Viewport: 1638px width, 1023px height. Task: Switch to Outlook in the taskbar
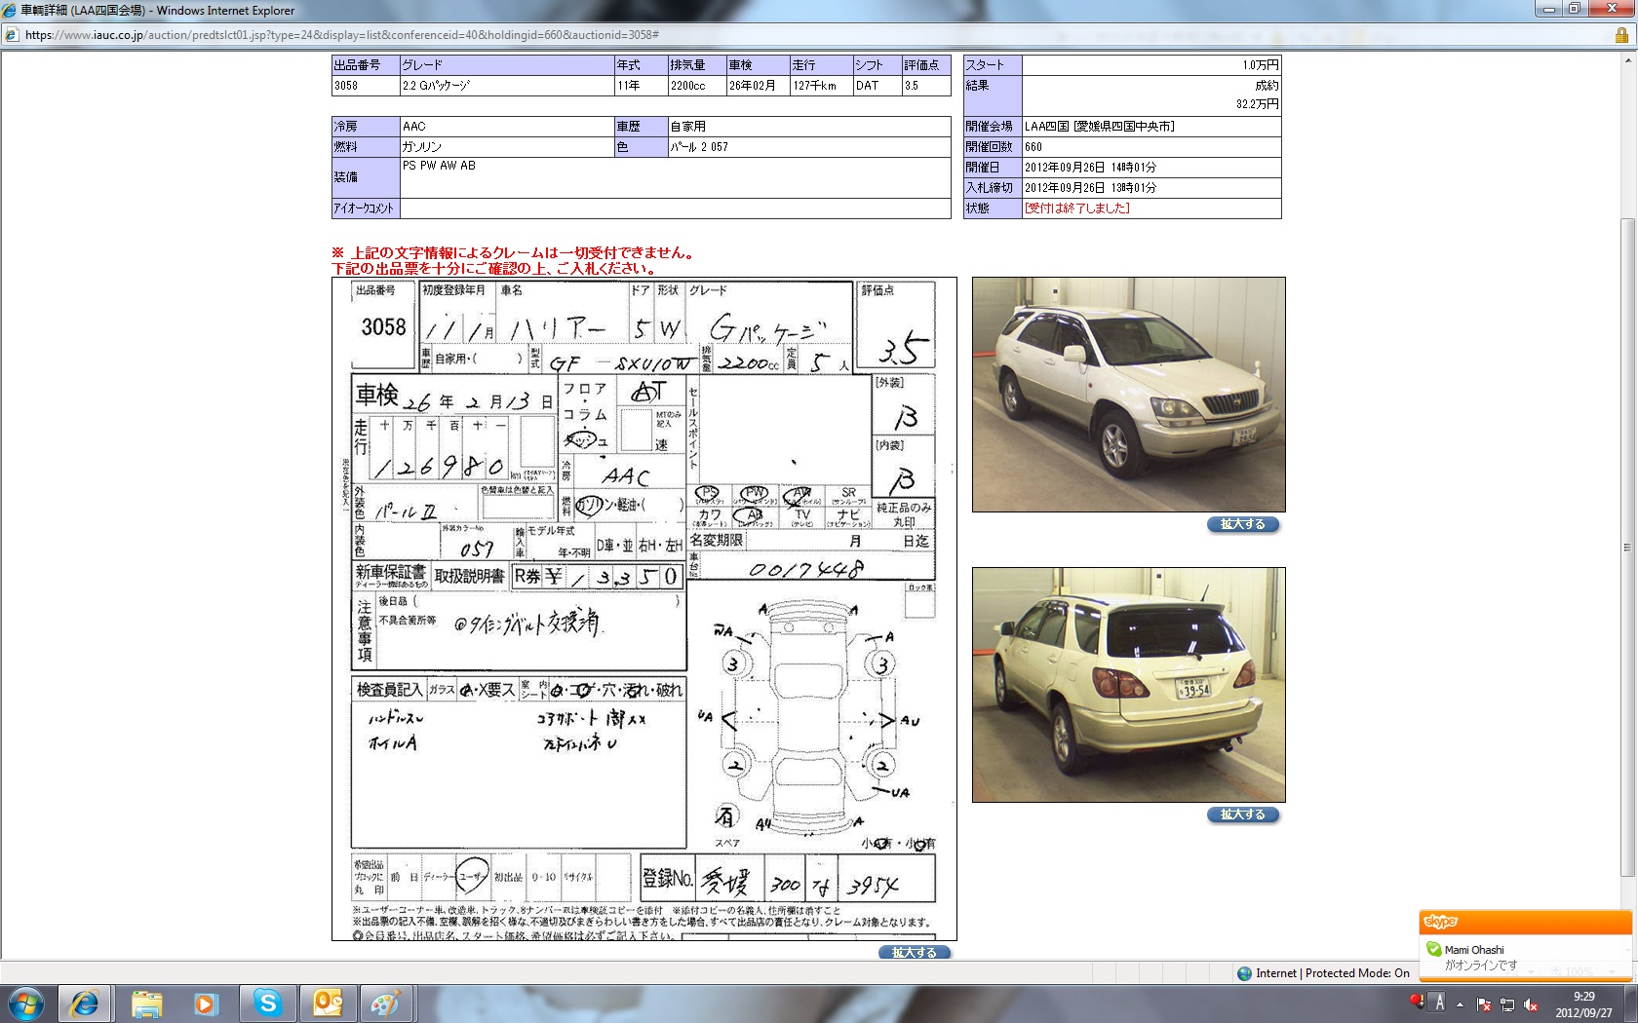pyautogui.click(x=328, y=1003)
